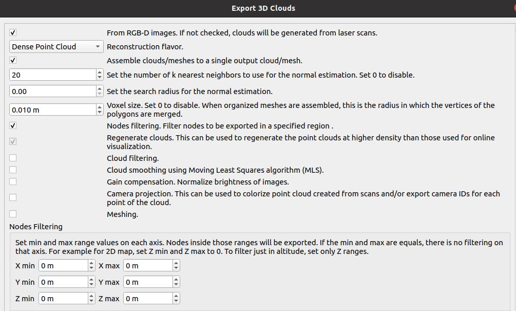
Task: Select the Y max value field
Action: (x=149, y=282)
